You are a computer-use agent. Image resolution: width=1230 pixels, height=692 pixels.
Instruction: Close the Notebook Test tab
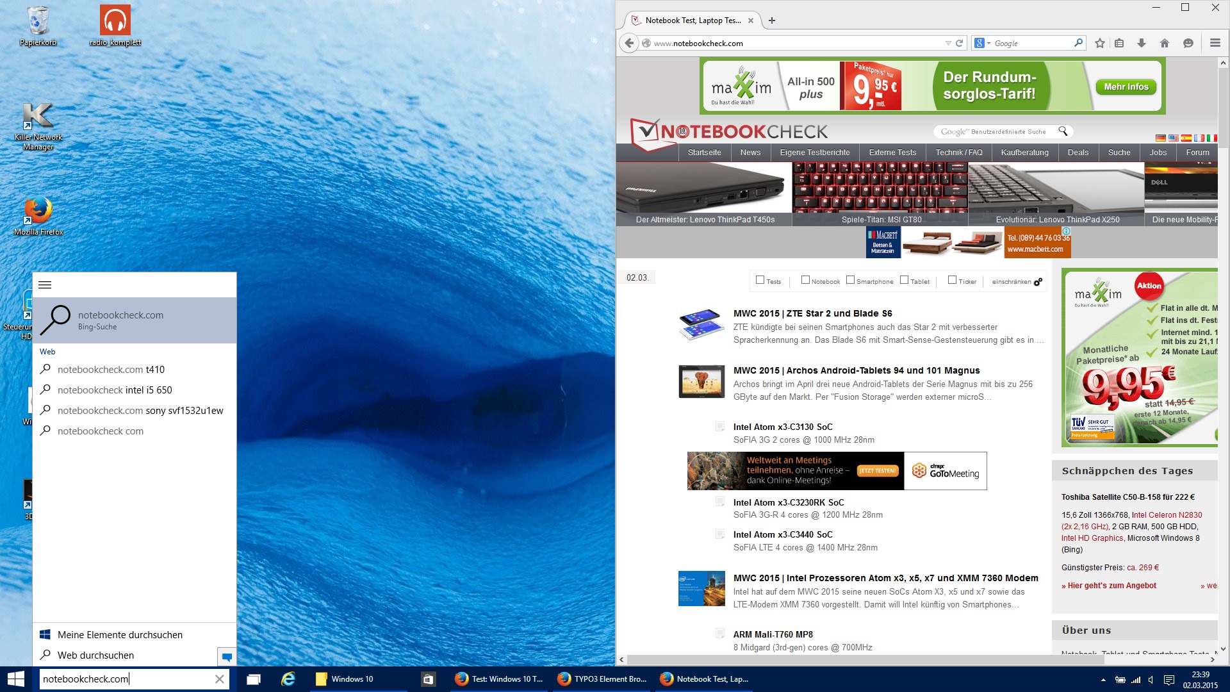(751, 21)
